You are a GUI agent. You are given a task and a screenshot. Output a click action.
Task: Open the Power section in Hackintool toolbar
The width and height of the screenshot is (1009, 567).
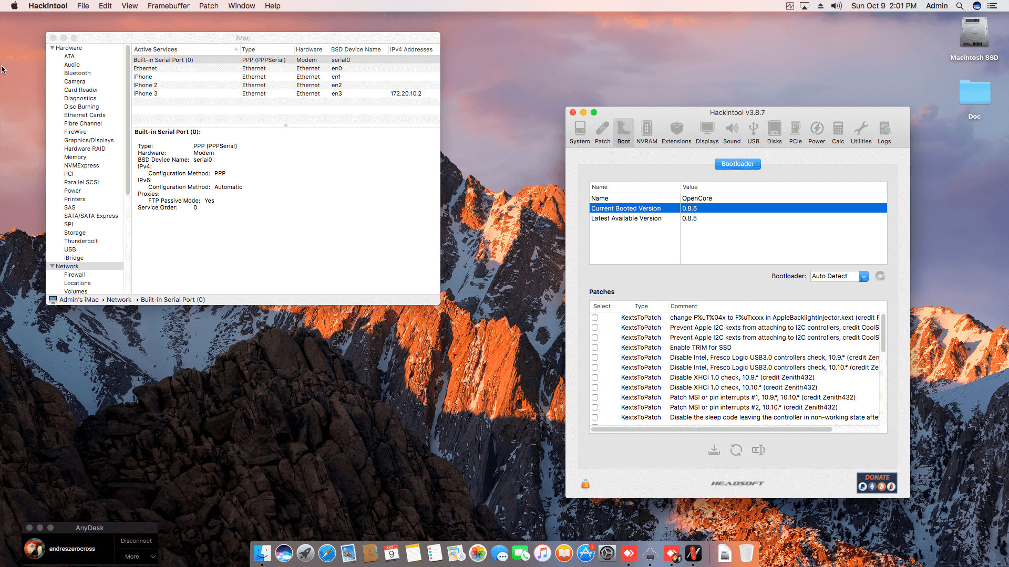817,132
